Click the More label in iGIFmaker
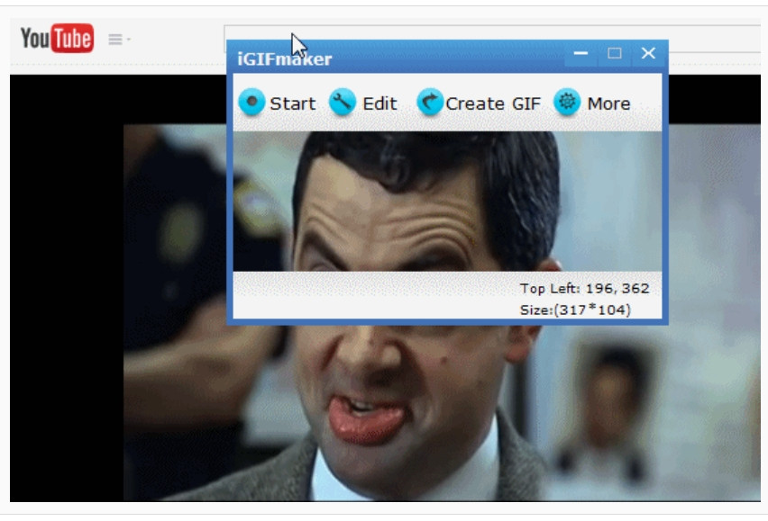Screen dimensions: 768x521 click(608, 103)
